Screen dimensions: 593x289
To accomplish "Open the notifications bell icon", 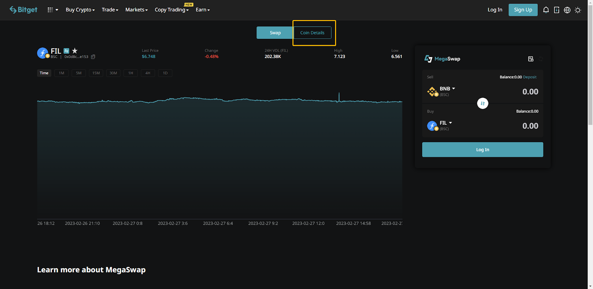I will (546, 10).
